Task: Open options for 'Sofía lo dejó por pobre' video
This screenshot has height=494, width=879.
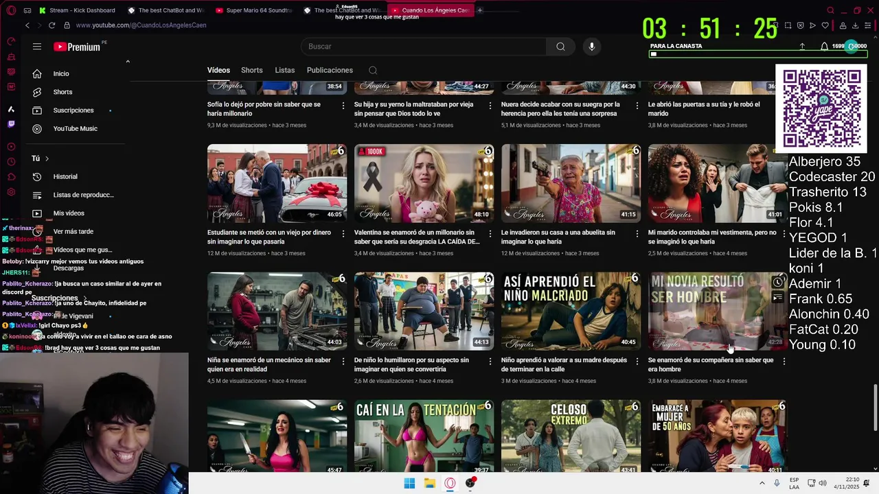Action: (x=343, y=105)
